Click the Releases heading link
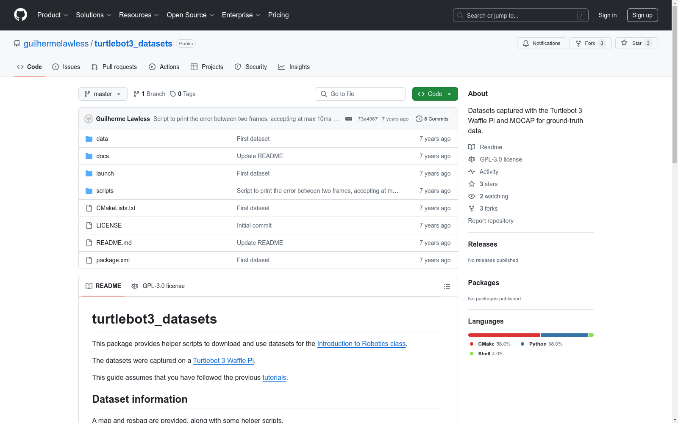Viewport: 678px width, 423px height. click(483, 244)
